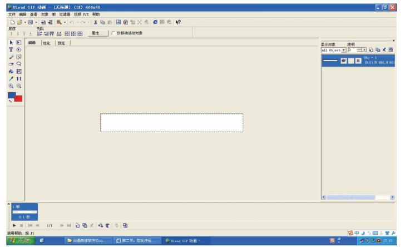Select the blue foreground color swatch
Screen dimensions: 410x247
(11, 95)
